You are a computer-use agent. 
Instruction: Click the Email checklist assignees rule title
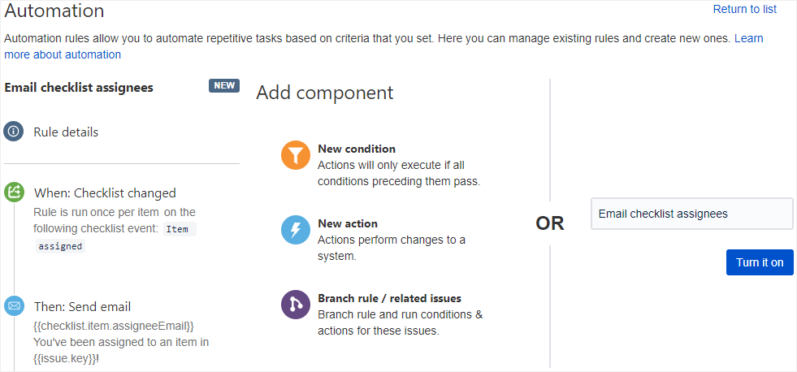(79, 87)
